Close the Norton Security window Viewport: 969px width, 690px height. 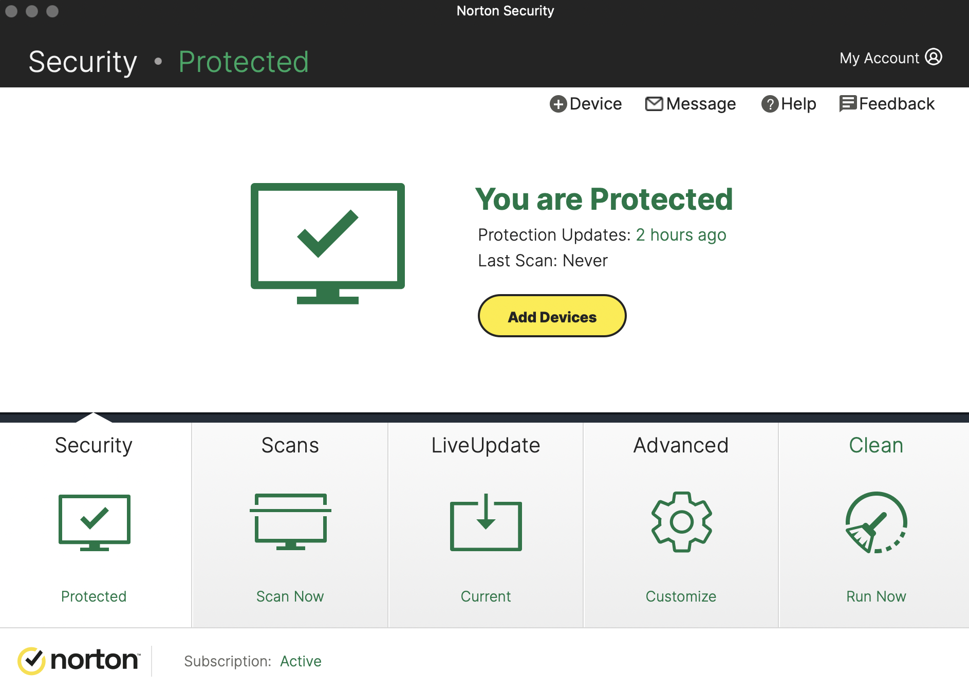click(11, 11)
